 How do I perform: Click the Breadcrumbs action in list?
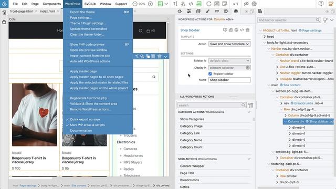tap(190, 180)
